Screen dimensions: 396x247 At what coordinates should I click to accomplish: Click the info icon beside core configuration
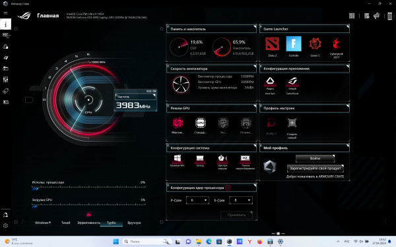click(x=228, y=188)
